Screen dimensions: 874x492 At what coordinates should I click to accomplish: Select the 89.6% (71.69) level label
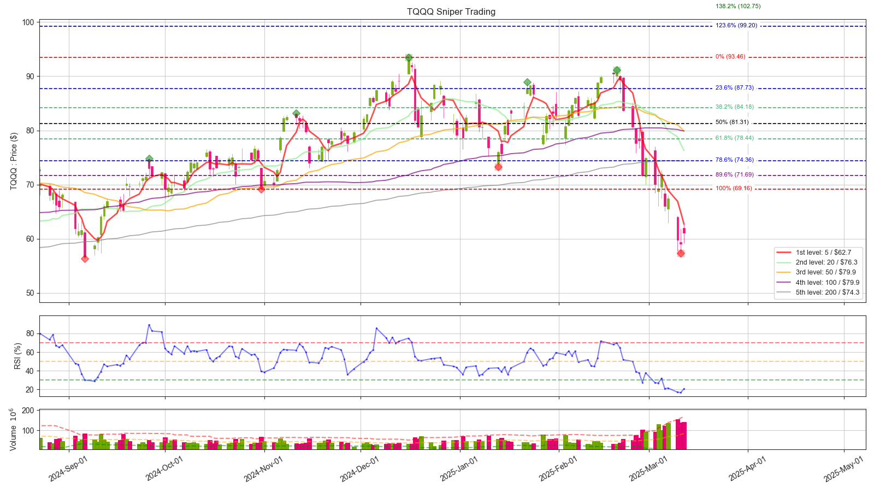[x=735, y=174]
